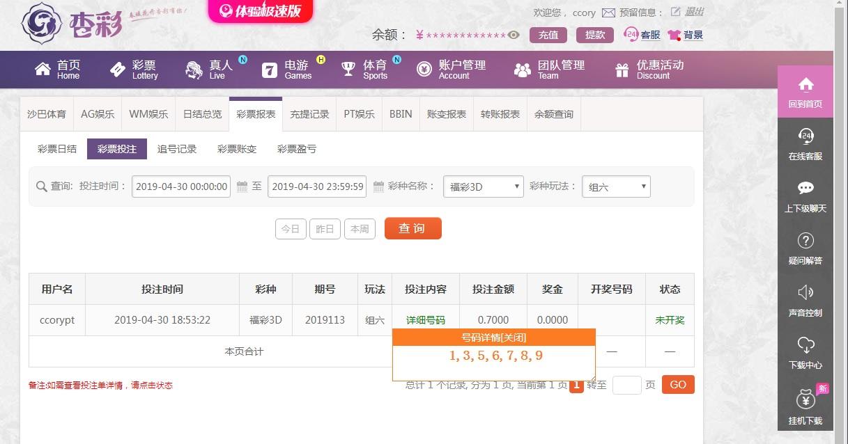Click the 详细号码 link in table
848x444 pixels.
coord(426,320)
